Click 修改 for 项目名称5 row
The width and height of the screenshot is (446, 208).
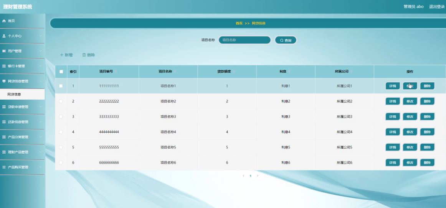[410, 147]
